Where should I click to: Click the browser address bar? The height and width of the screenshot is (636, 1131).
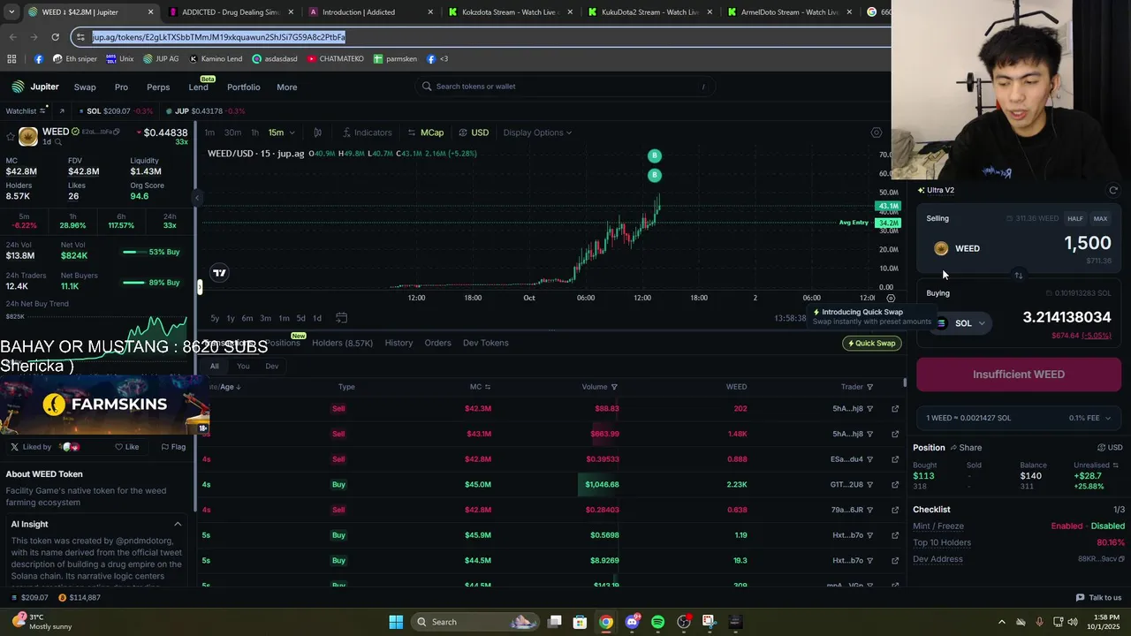coord(482,37)
